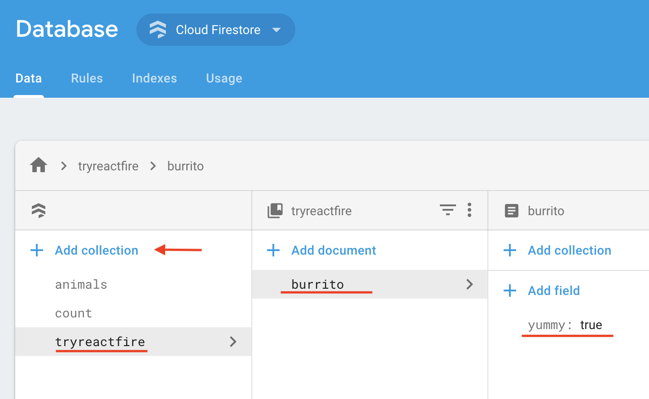This screenshot has width=649, height=399.
Task: Click the document icon beside burrito header
Action: pos(512,211)
